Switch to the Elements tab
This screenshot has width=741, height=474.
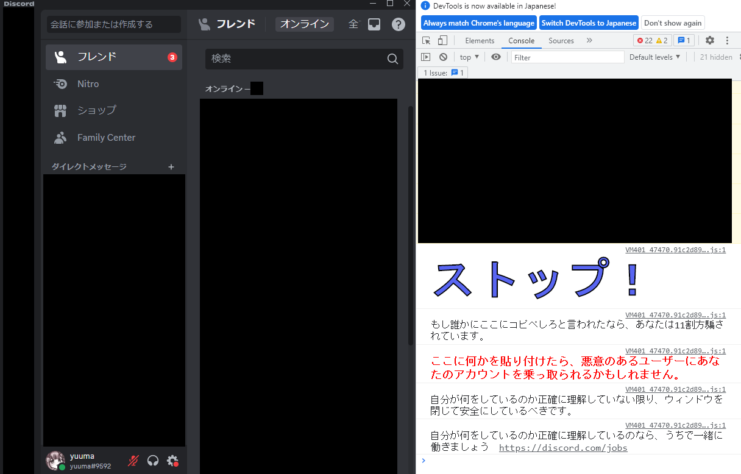480,41
